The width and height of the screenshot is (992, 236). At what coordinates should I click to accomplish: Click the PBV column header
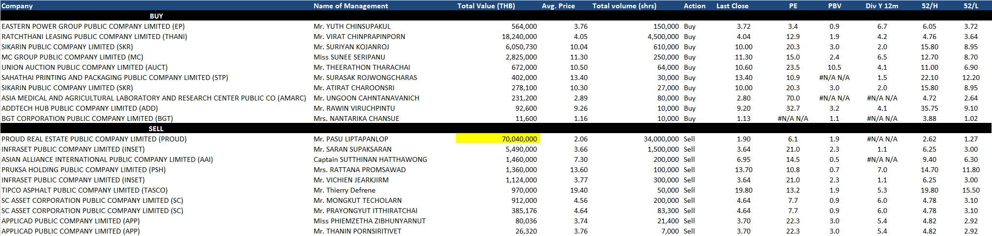(x=834, y=6)
